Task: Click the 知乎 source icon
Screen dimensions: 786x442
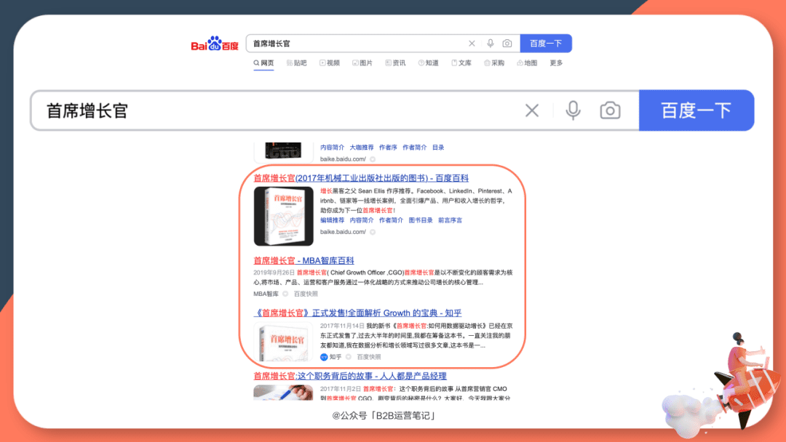Action: (x=324, y=357)
